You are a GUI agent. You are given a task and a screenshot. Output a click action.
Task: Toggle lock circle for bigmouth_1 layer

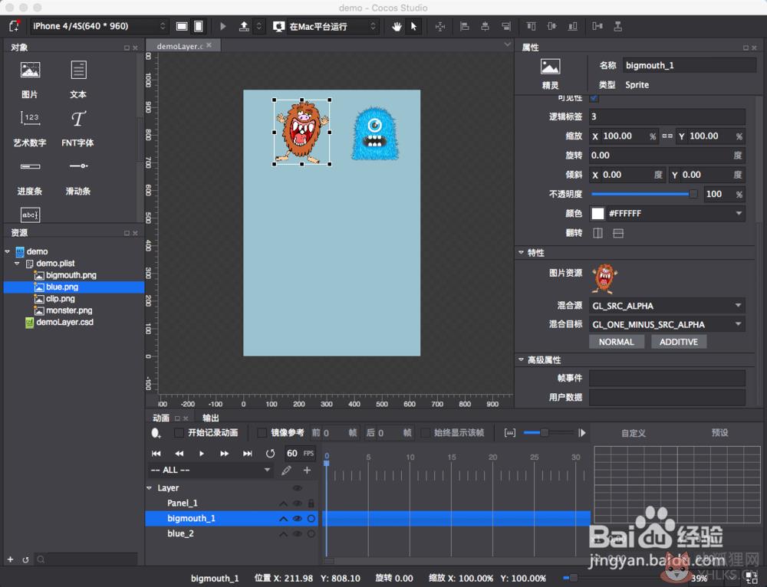[311, 519]
